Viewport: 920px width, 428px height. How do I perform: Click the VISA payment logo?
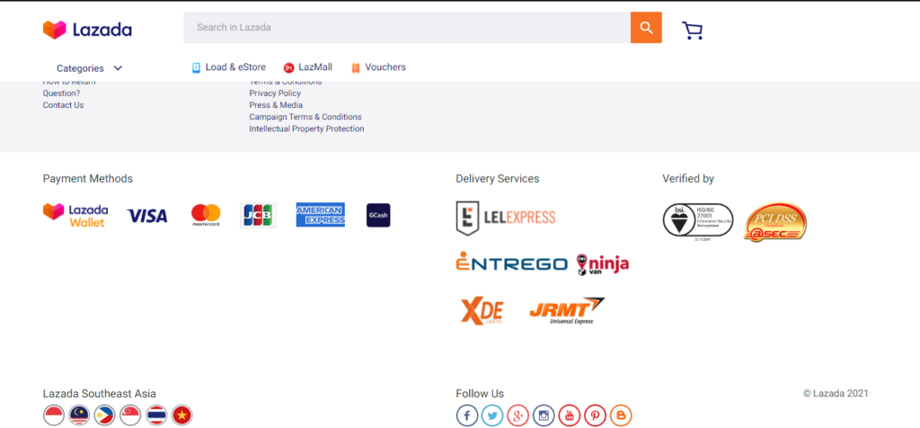click(147, 216)
